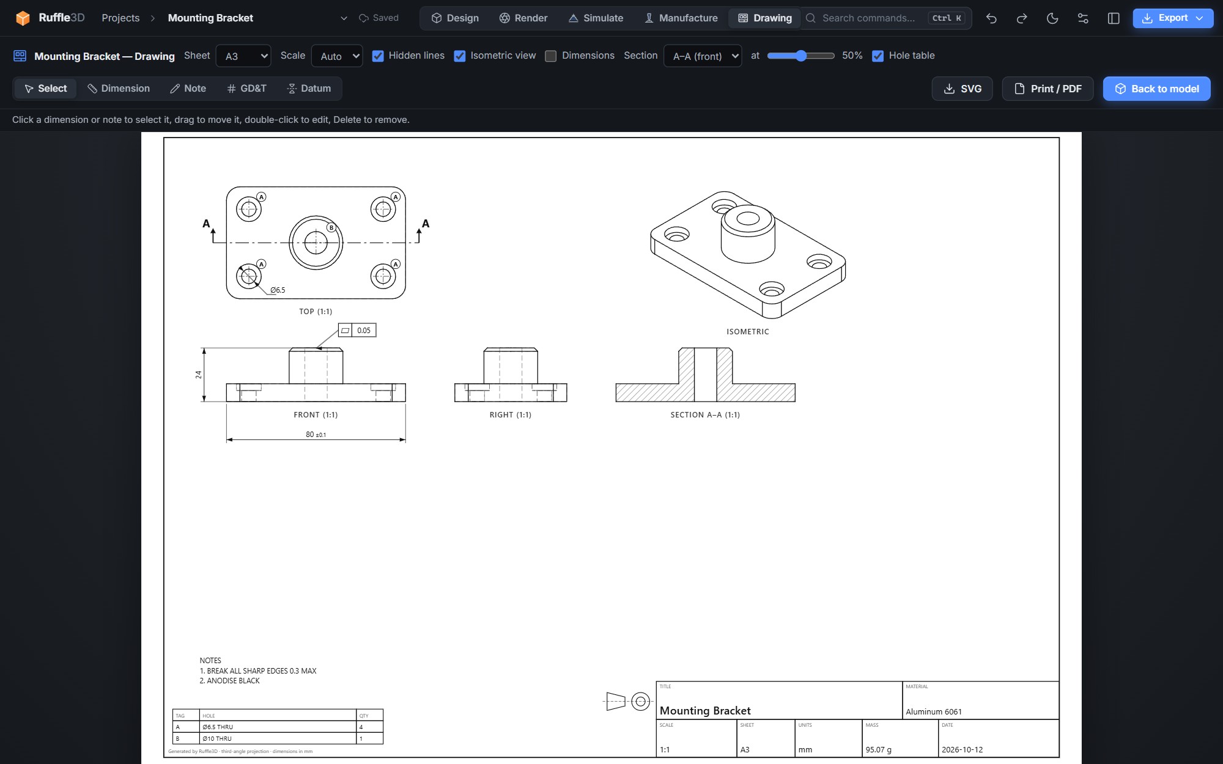The width and height of the screenshot is (1223, 764).
Task: Enable the Dimensions checkbox
Action: click(x=551, y=56)
